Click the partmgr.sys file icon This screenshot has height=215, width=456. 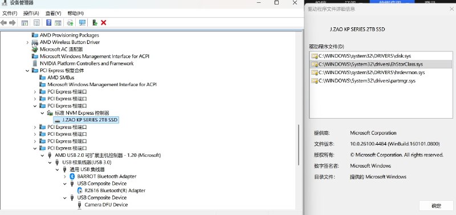[x=315, y=81]
